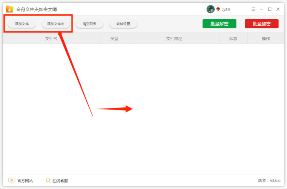This screenshot has height=189, width=287.
Task: Open the hamburger menu icon
Action: click(253, 9)
